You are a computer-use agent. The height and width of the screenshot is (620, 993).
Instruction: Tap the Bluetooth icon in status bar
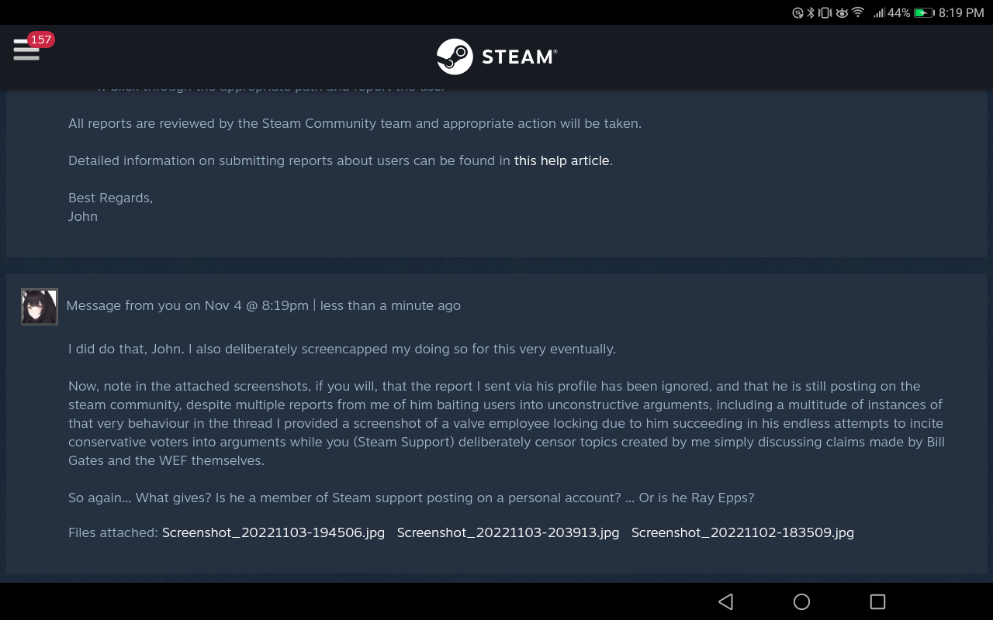click(x=811, y=12)
